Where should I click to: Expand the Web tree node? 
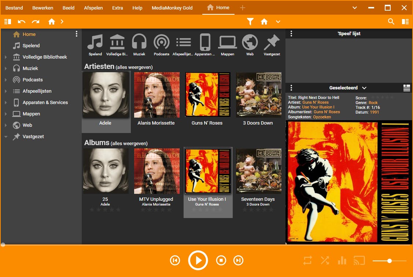click(x=5, y=125)
